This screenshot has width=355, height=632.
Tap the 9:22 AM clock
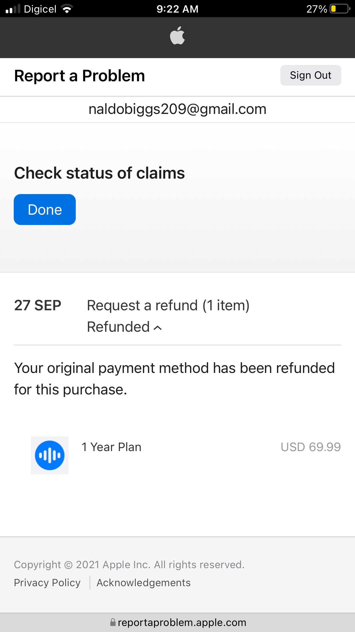click(177, 9)
